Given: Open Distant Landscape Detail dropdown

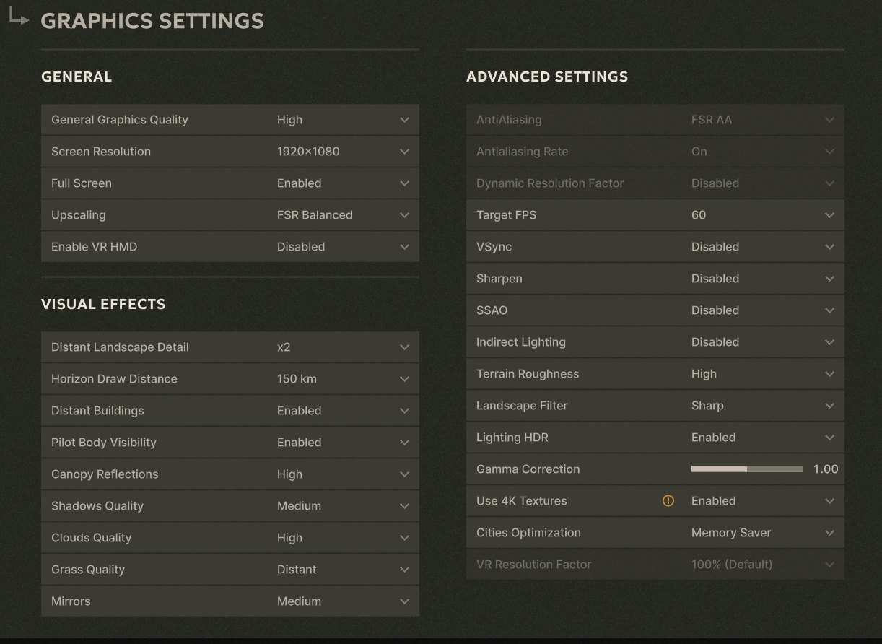Looking at the screenshot, I should [230, 347].
